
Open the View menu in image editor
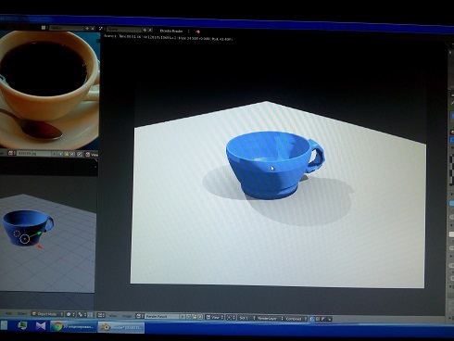[x=113, y=316]
